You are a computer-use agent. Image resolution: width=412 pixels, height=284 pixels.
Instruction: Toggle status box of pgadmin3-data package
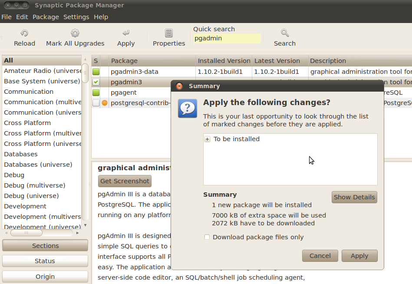tap(96, 72)
